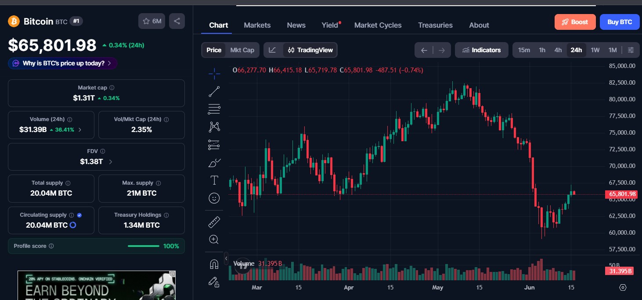Image resolution: width=642 pixels, height=300 pixels.
Task: Set chart interval to 24h
Action: coord(576,50)
